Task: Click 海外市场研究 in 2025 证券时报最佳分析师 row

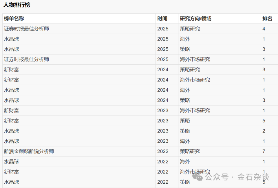Action: click(x=195, y=59)
